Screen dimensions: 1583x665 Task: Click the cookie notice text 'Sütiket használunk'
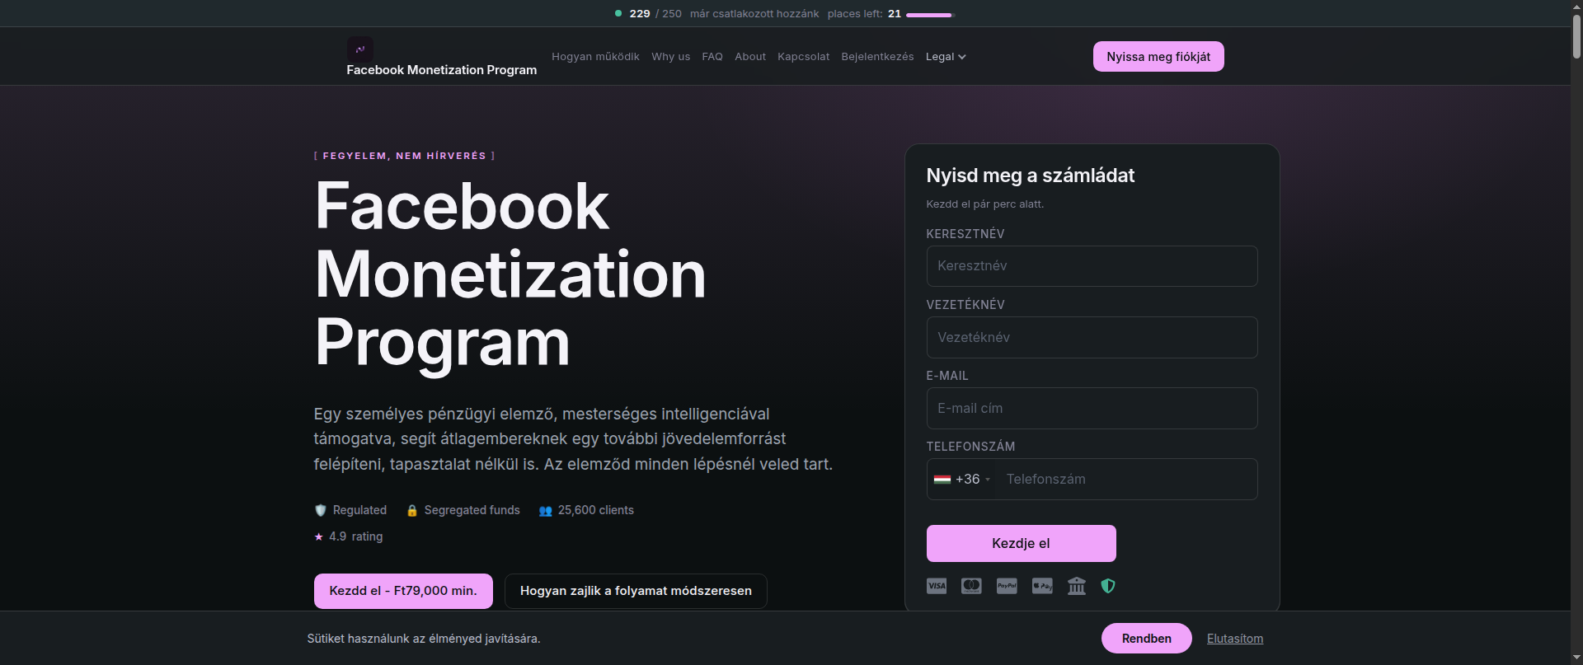(x=424, y=639)
